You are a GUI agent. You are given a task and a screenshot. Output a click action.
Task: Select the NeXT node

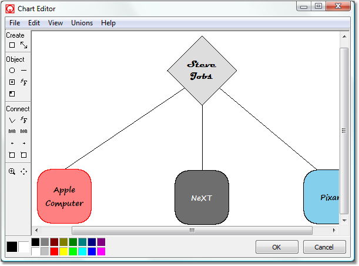point(202,197)
